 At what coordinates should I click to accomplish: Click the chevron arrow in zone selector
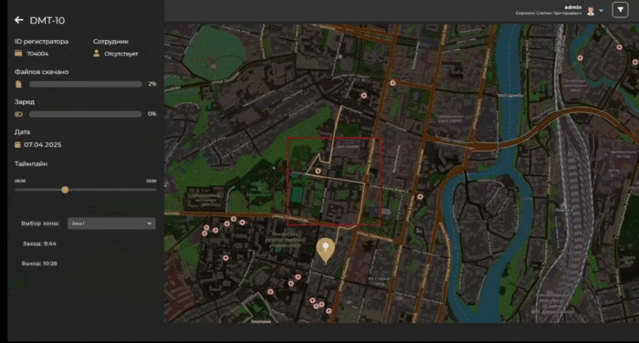pos(149,223)
